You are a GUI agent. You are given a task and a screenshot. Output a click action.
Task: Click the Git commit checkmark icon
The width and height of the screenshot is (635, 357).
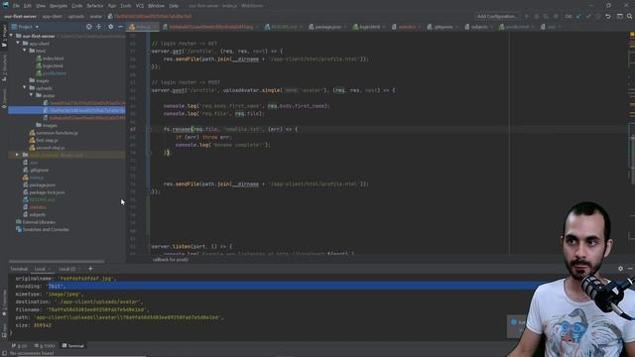(x=588, y=16)
